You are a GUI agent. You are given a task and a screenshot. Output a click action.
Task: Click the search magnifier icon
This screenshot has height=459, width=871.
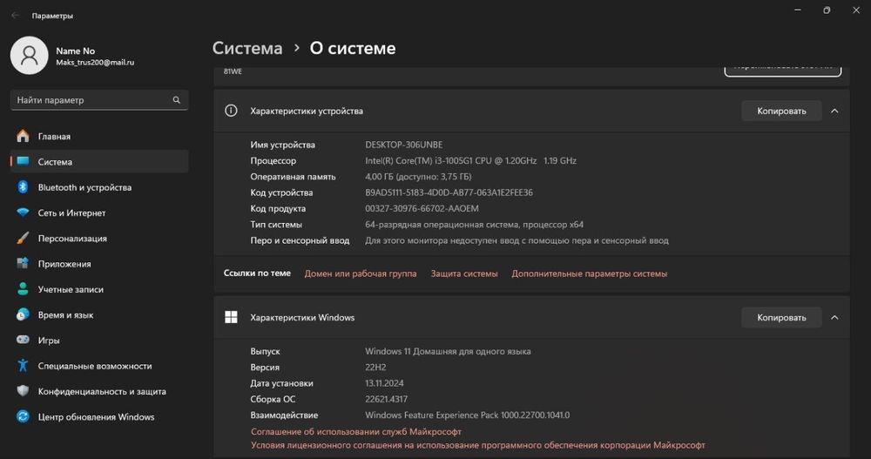pos(176,100)
